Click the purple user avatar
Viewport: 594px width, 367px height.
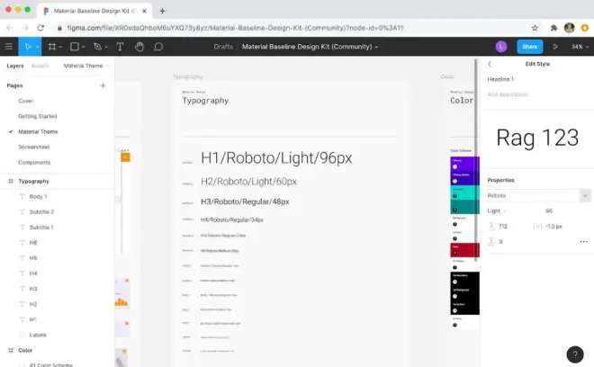(x=501, y=47)
